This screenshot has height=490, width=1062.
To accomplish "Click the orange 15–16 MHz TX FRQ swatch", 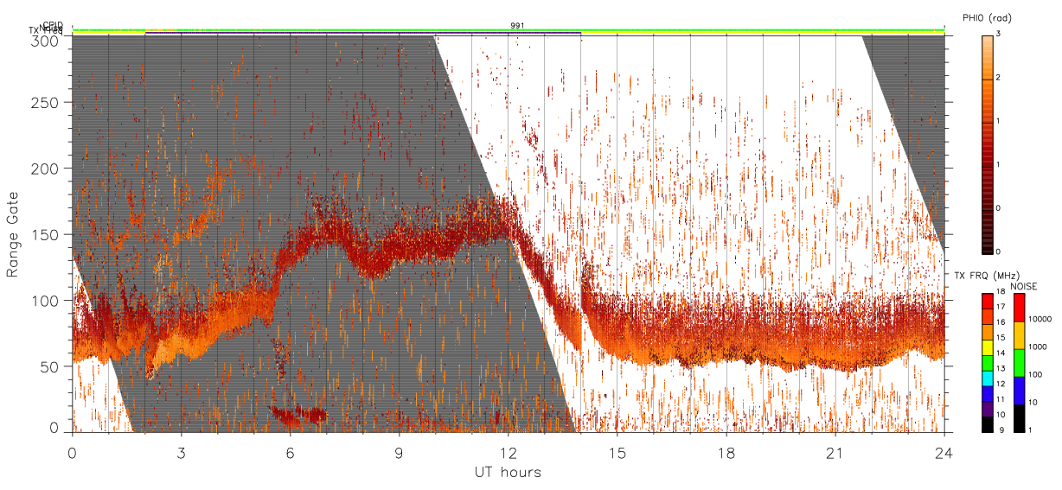I will coord(988,332).
